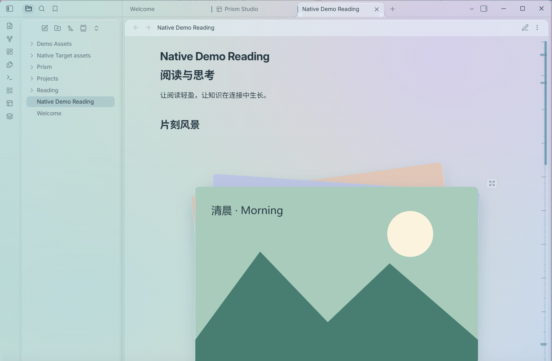Screen dimensions: 552x361
Task: Toggle expand/collapse all folders icon
Action: point(96,28)
